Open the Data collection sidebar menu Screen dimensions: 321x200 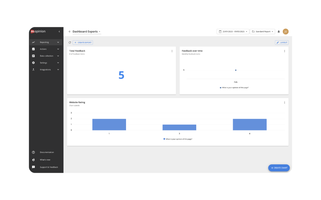(x=46, y=56)
